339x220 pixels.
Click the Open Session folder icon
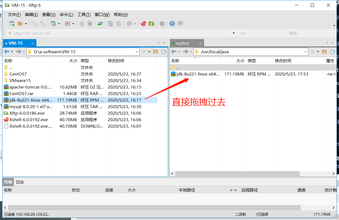20,24
